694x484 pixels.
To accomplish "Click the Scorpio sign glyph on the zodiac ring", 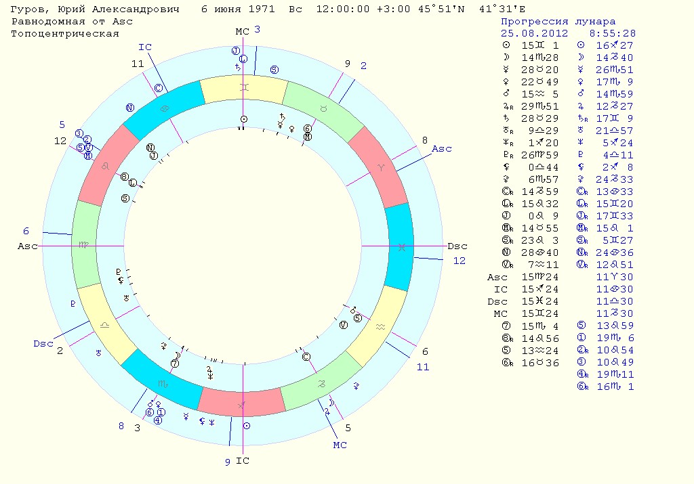I will pos(163,384).
